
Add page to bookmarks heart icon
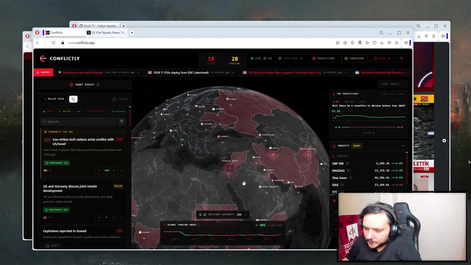pos(375,43)
